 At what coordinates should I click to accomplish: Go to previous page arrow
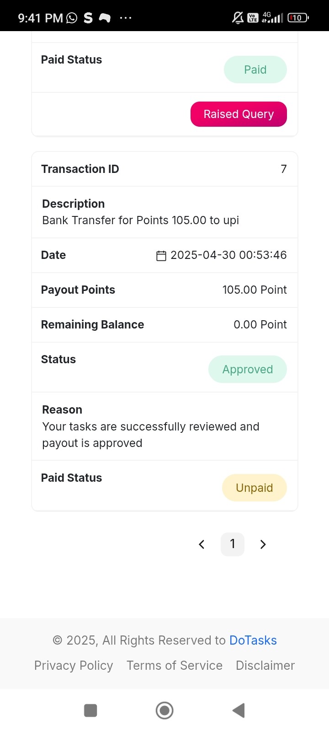[x=202, y=544]
